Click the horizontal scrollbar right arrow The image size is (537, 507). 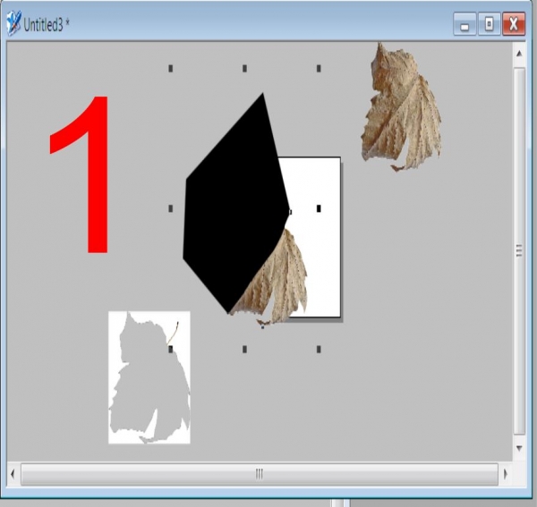pyautogui.click(x=506, y=474)
